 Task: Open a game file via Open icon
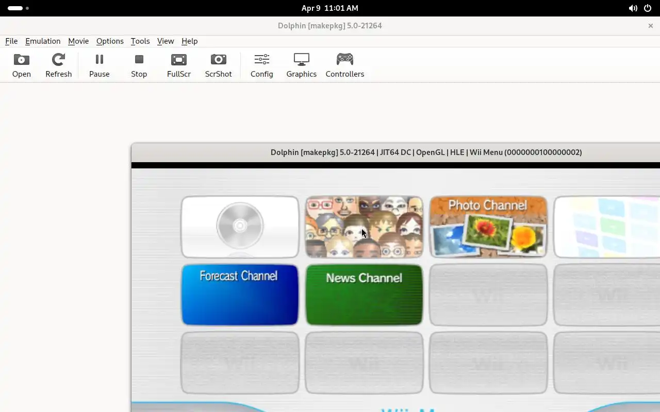(x=22, y=65)
